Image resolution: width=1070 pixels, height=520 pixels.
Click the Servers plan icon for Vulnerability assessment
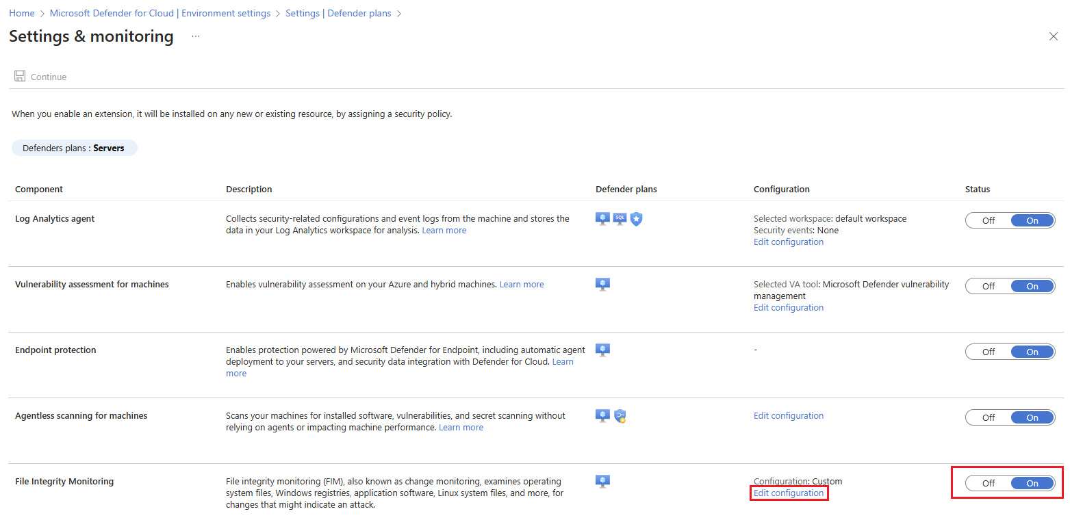(602, 284)
